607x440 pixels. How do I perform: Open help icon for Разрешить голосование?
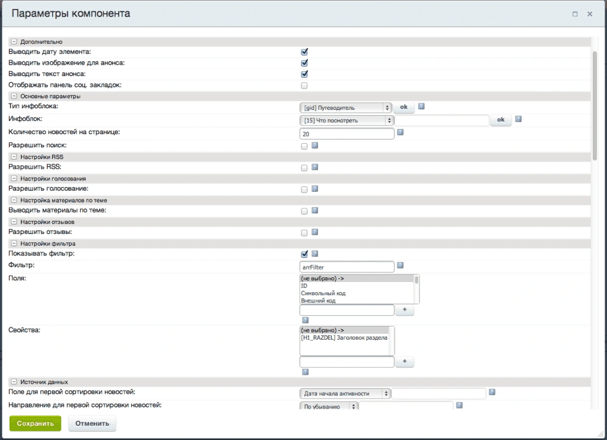[x=314, y=189]
